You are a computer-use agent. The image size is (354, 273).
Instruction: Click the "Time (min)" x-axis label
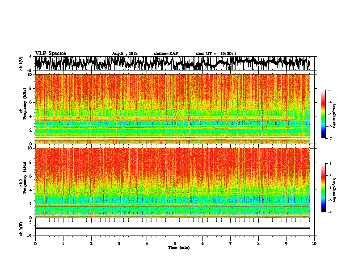[179, 248]
